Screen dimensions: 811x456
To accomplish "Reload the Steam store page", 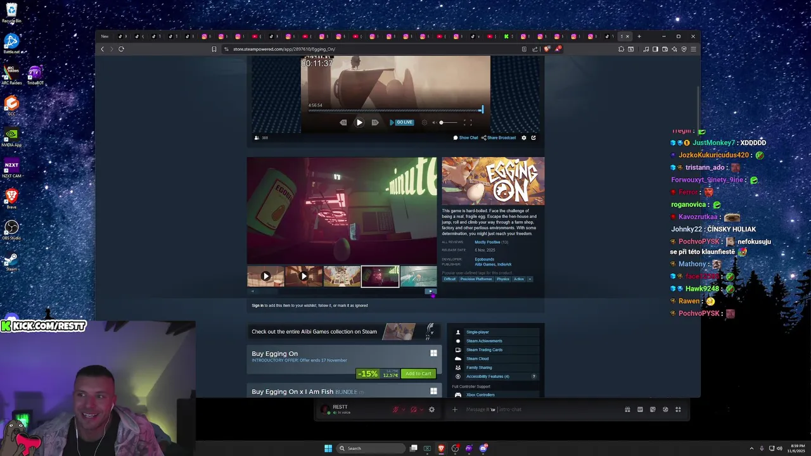I will coord(121,49).
